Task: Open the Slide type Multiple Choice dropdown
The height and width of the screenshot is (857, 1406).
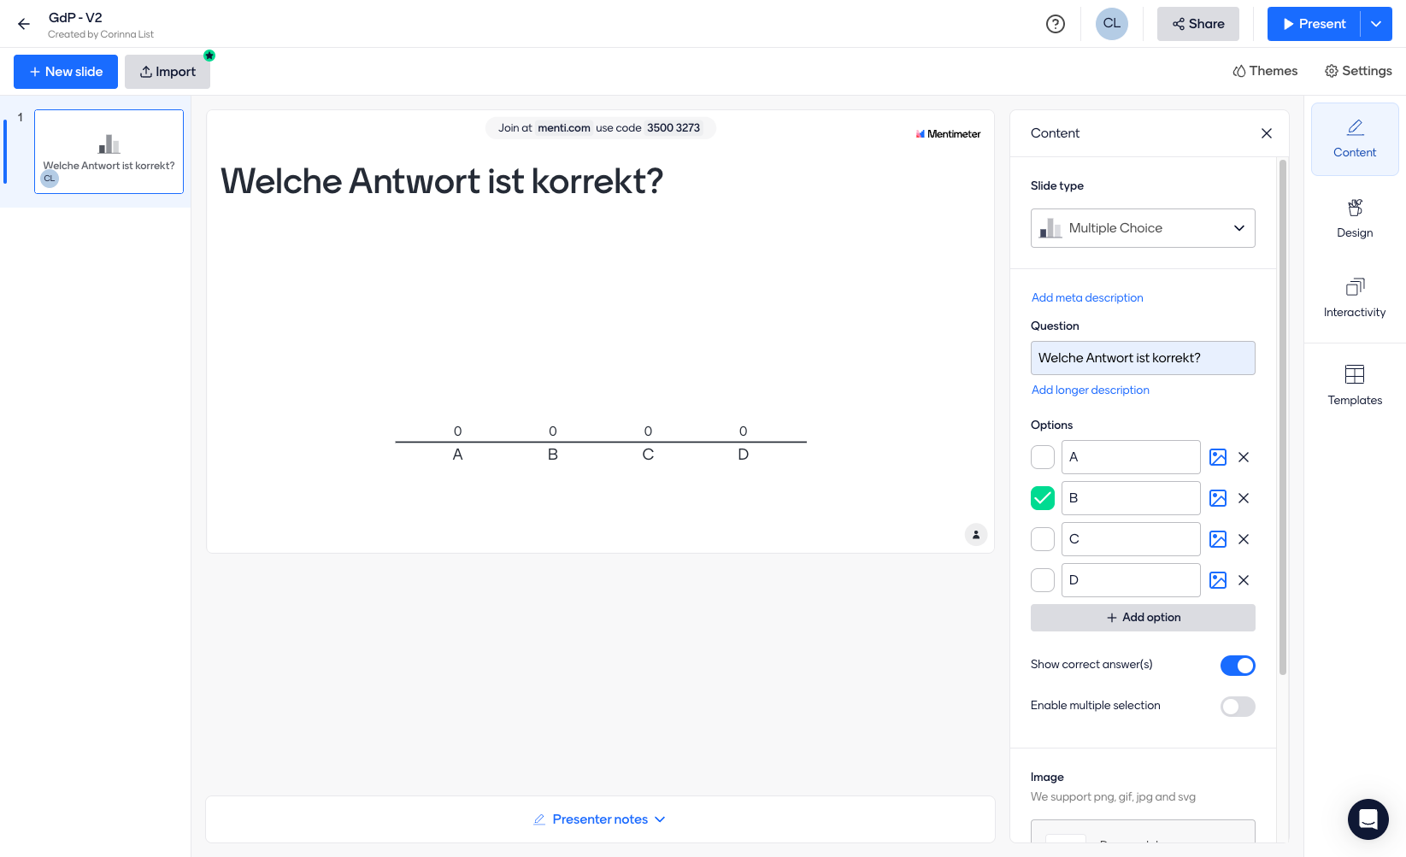Action: pyautogui.click(x=1143, y=228)
